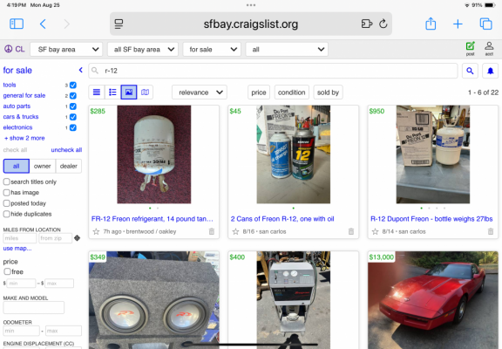Image resolution: width=502 pixels, height=349 pixels.
Task: Run search with the magnifier button
Action: (x=470, y=71)
